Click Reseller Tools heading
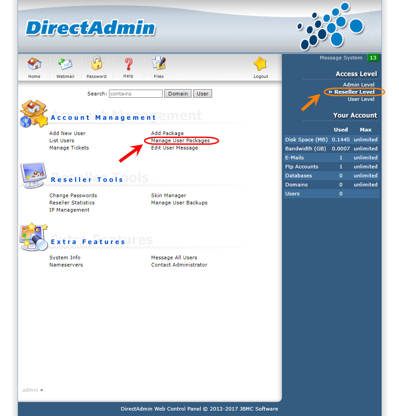399x416 pixels. point(87,180)
